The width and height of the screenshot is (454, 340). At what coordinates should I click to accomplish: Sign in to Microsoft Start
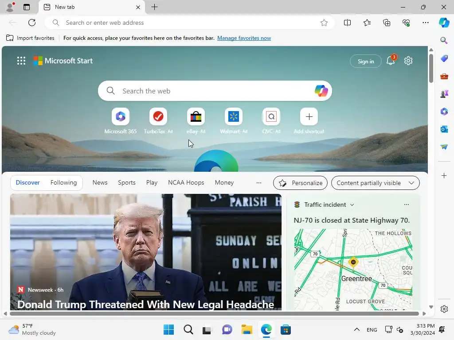pos(366,61)
